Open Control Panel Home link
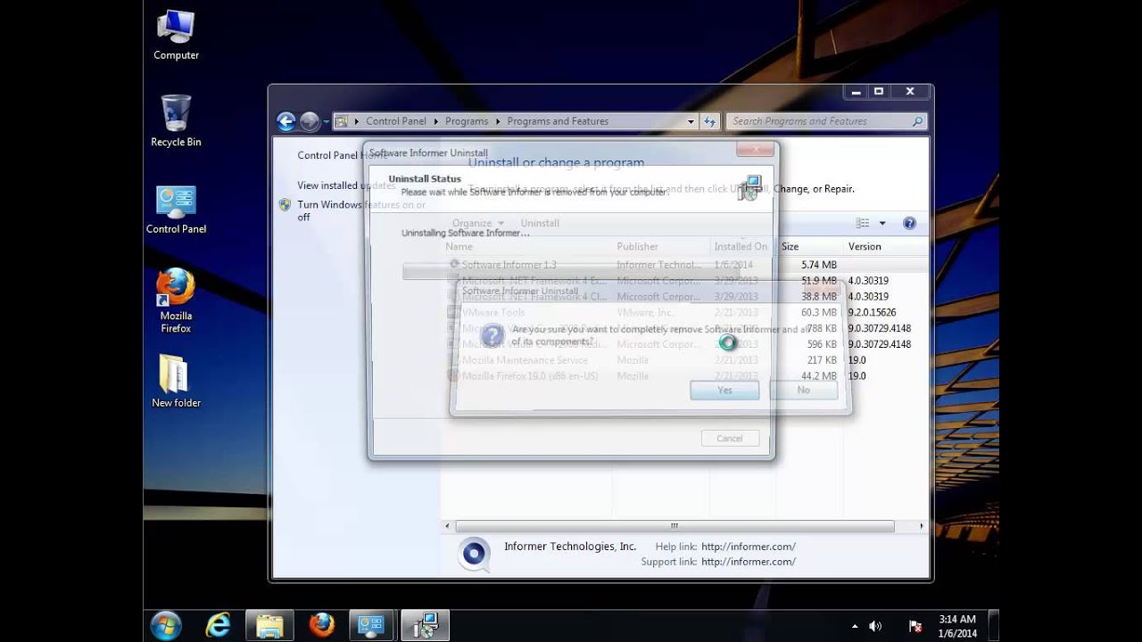1142x642 pixels. (x=342, y=155)
